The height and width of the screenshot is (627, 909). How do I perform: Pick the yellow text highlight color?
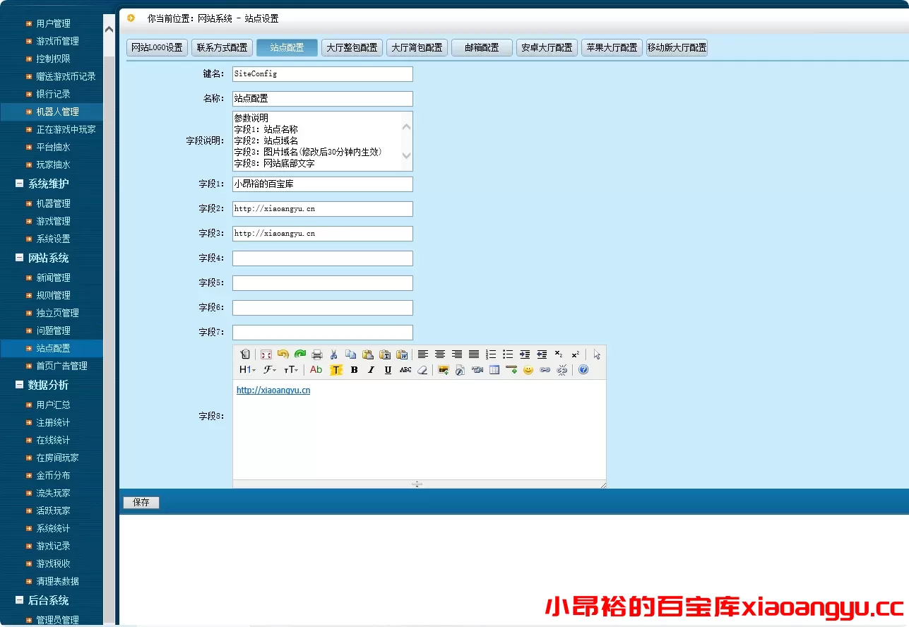[336, 370]
